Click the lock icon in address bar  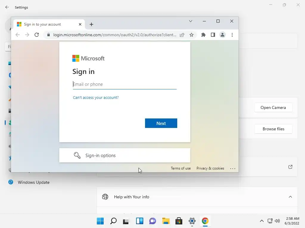[49, 35]
